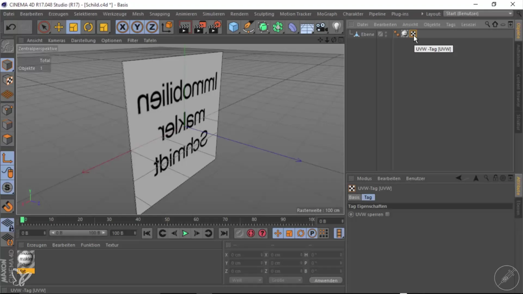Switch to Texture mode checkered cube

click(x=7, y=80)
